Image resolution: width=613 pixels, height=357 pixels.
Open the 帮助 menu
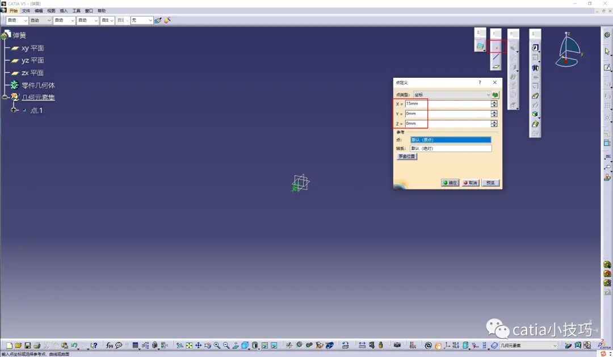101,11
